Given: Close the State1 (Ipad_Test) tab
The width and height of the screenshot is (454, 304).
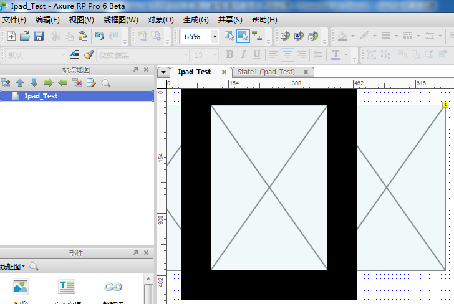Looking at the screenshot, I should coord(306,72).
